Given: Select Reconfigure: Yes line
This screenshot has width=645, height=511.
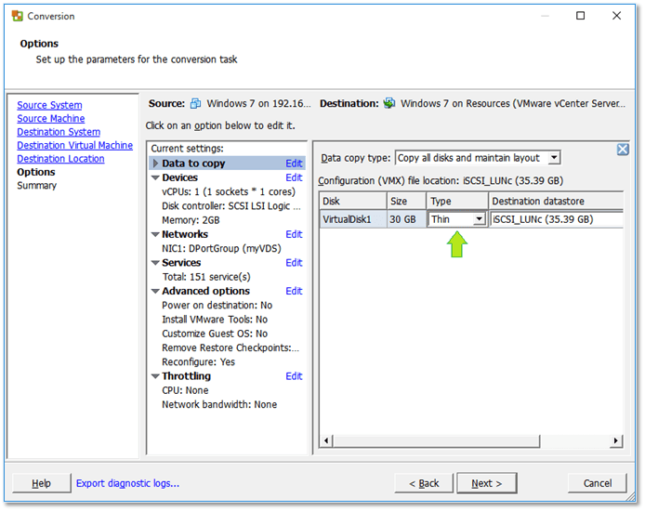Looking at the screenshot, I should [x=199, y=362].
